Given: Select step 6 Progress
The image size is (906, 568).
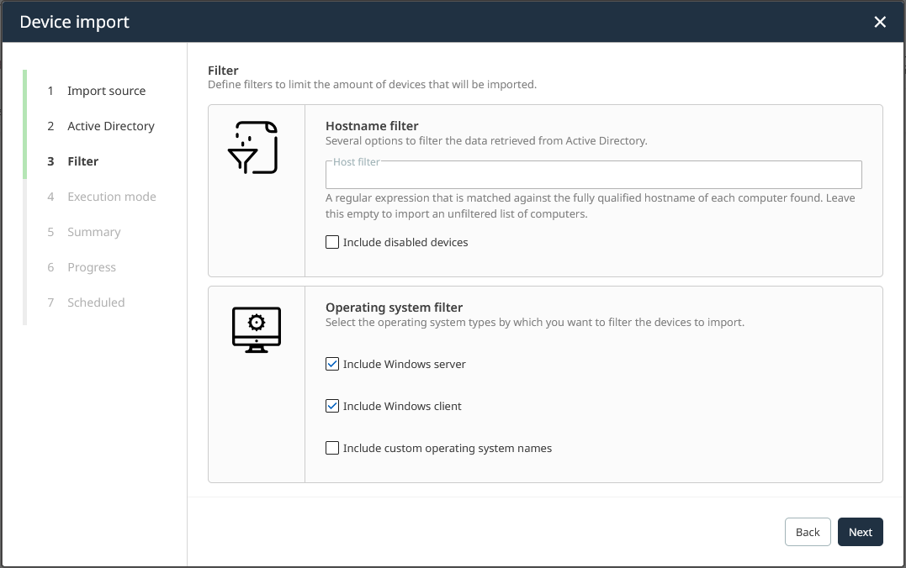Looking at the screenshot, I should click(x=91, y=267).
